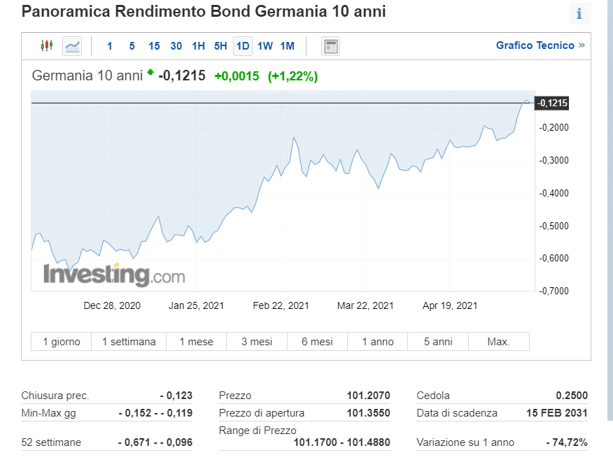
Task: Click the green up arrow indicator
Action: (x=150, y=72)
